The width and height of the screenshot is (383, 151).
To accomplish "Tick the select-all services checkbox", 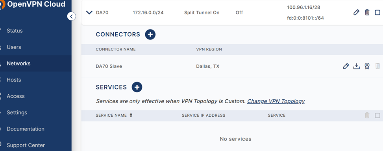I will pyautogui.click(x=377, y=116).
